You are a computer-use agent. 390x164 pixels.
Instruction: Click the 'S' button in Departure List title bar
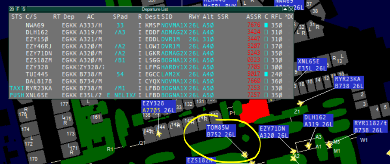click(24, 9)
